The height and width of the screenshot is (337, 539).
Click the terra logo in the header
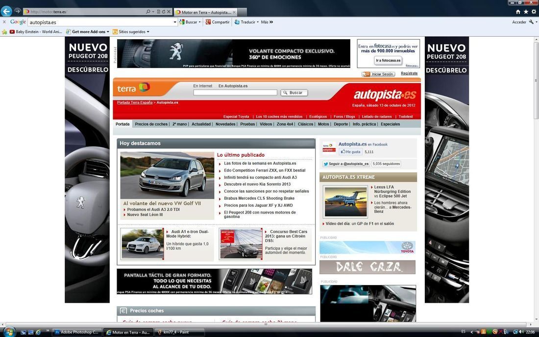coord(133,88)
